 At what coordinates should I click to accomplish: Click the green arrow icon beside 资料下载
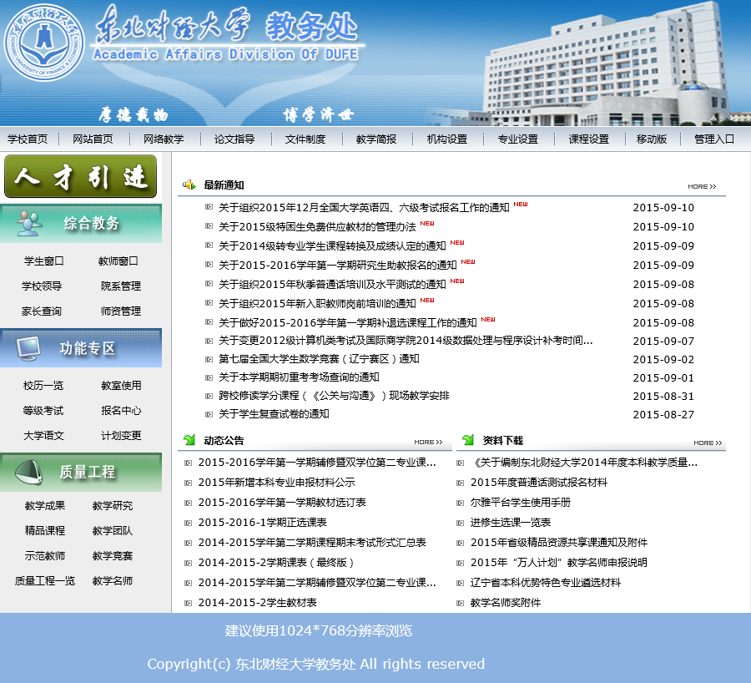point(468,439)
